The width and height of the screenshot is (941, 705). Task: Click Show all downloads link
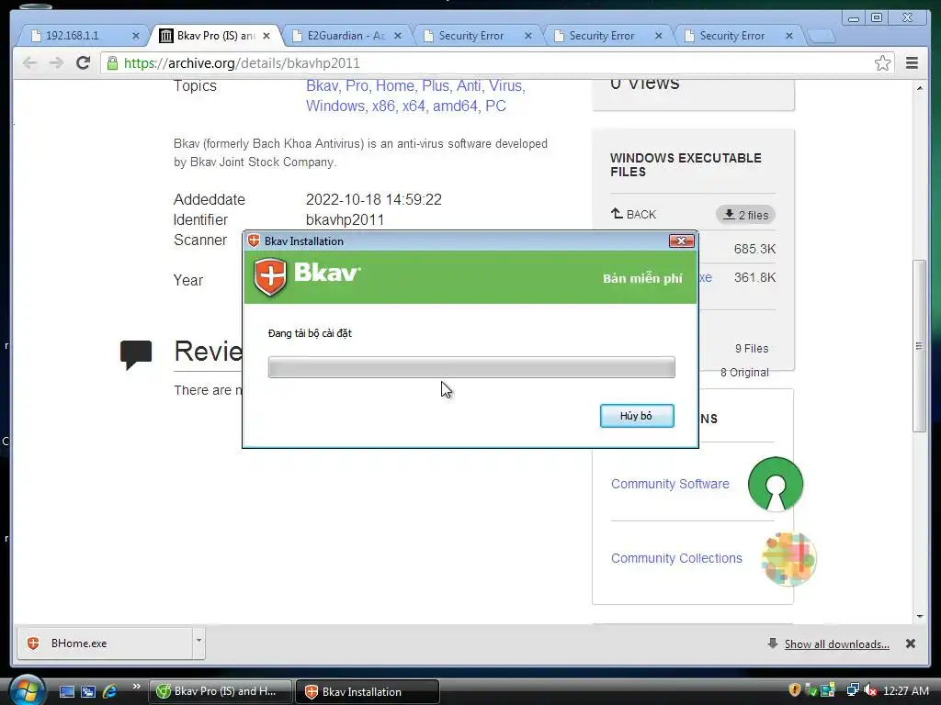(x=836, y=643)
